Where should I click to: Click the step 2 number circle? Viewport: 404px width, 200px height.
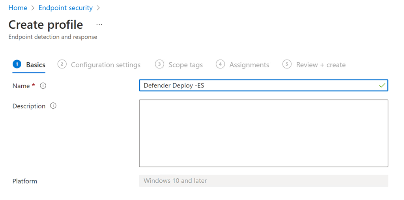click(62, 64)
